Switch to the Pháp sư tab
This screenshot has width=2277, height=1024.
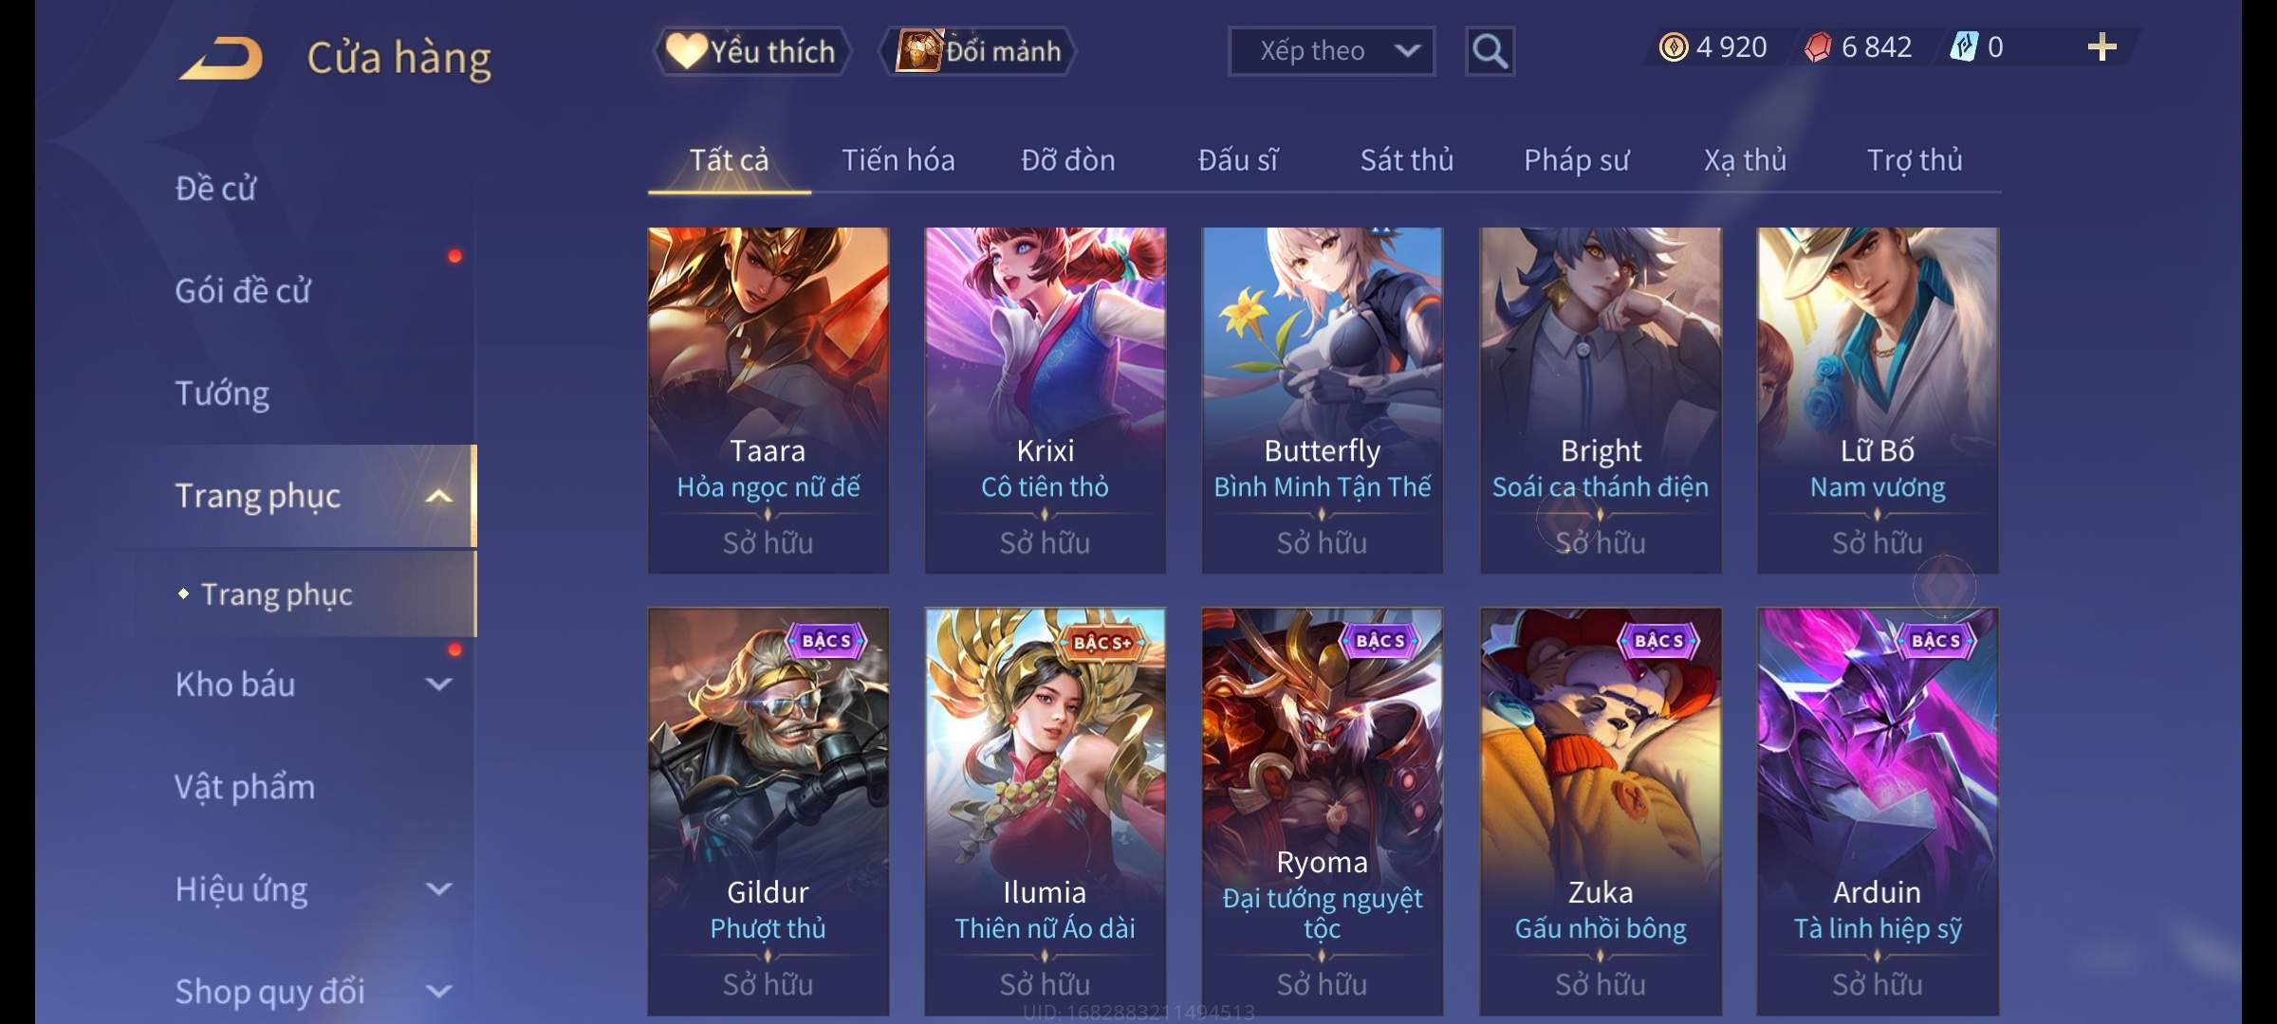(1576, 160)
